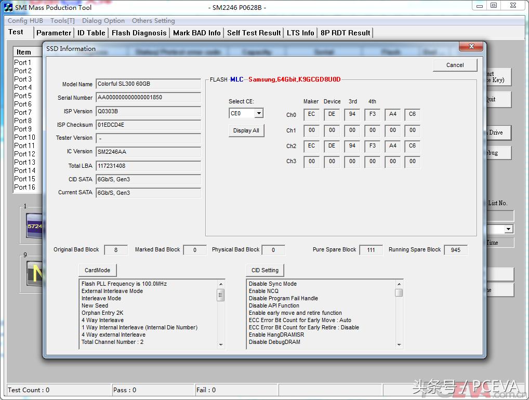Click the CardMode button
Screen dimensions: 529x400
tap(98, 270)
